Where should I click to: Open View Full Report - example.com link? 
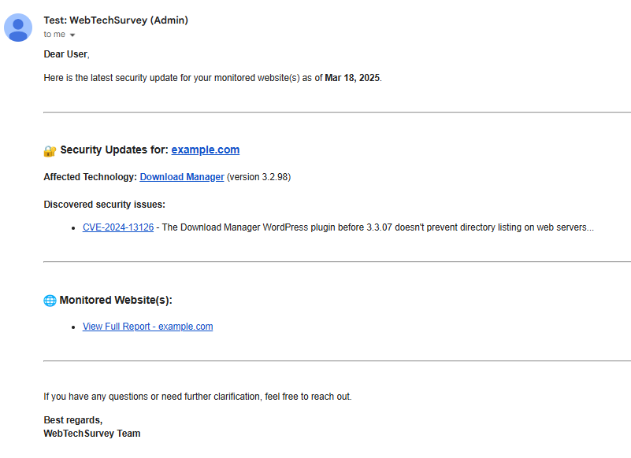(147, 327)
